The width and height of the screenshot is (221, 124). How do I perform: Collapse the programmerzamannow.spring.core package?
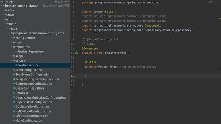[x=10, y=33]
